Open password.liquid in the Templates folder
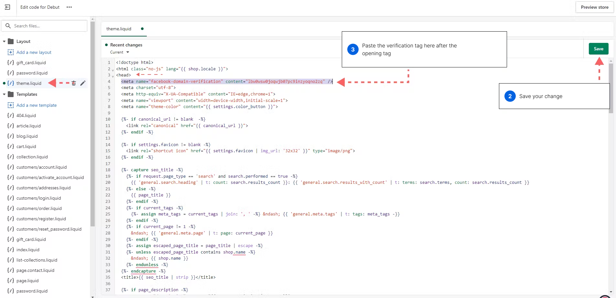 32,291
